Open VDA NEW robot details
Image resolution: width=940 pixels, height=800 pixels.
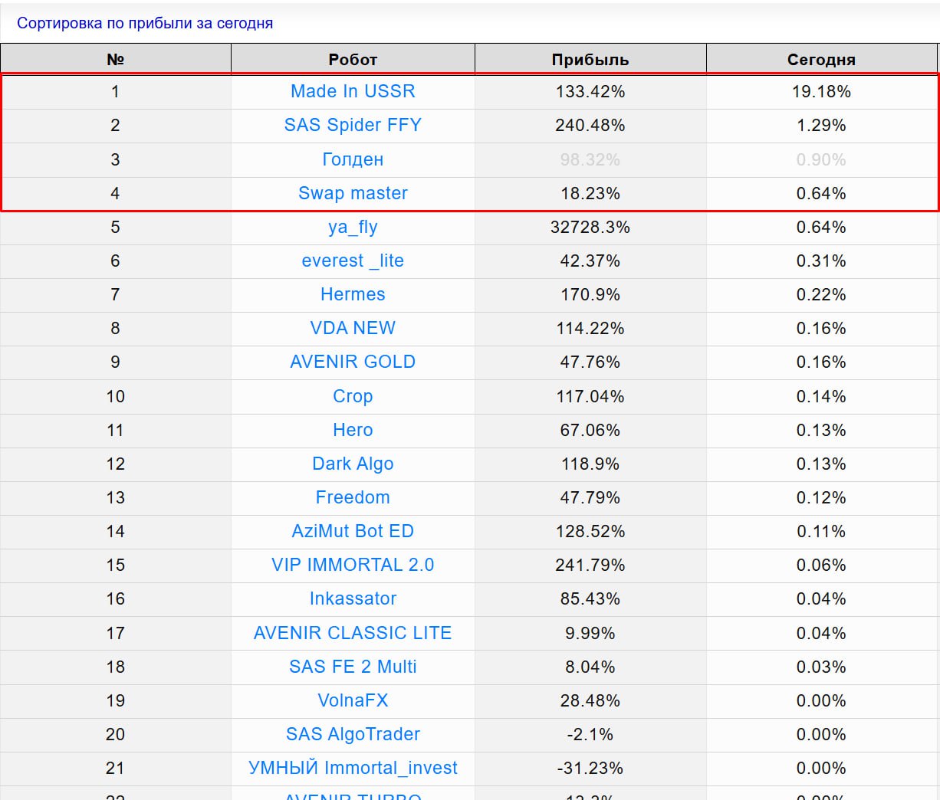(x=353, y=328)
